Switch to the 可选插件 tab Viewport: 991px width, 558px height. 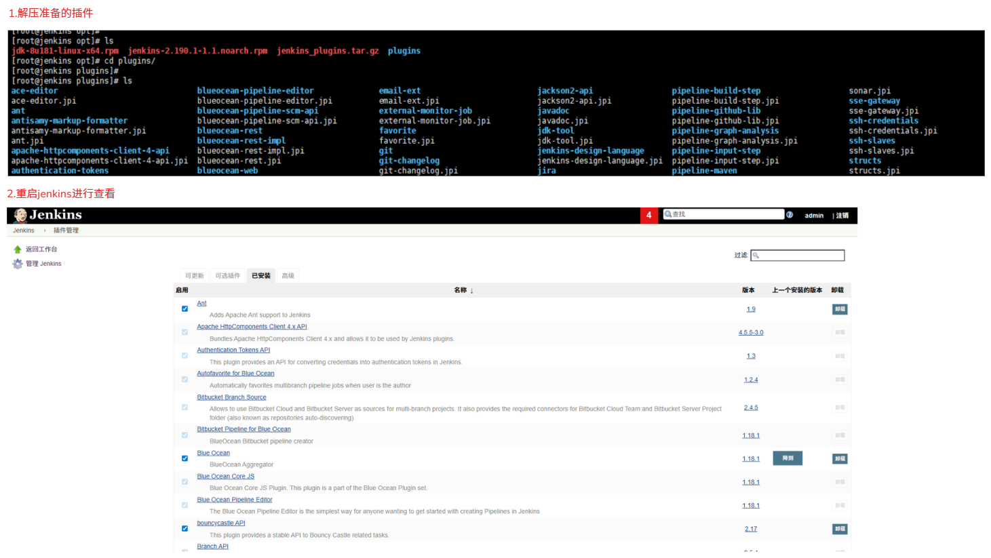pos(228,276)
